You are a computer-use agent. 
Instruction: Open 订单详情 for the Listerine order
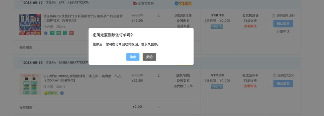tap(250, 81)
